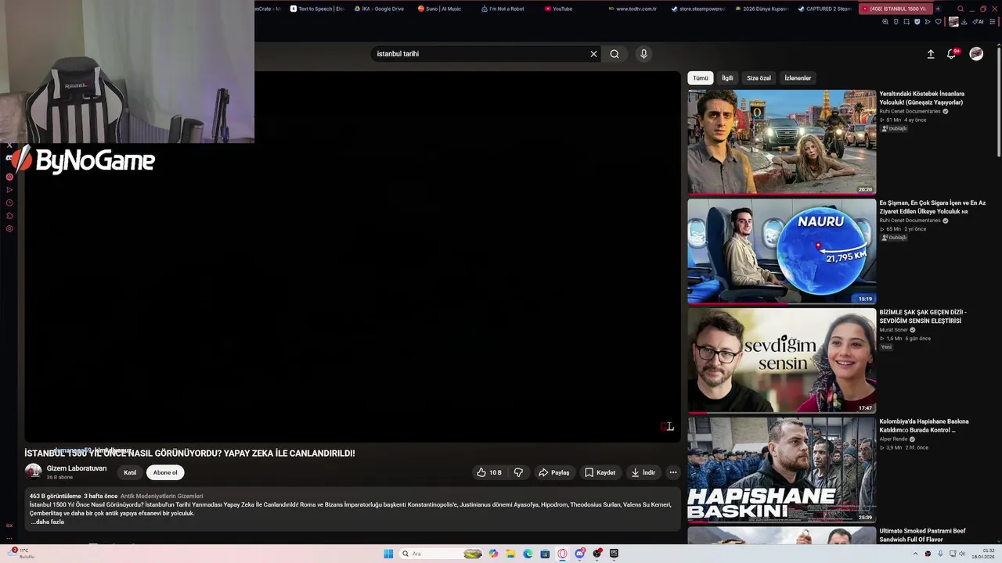Image resolution: width=1002 pixels, height=563 pixels.
Task: Select the İlgili filter chip
Action: pyautogui.click(x=727, y=78)
